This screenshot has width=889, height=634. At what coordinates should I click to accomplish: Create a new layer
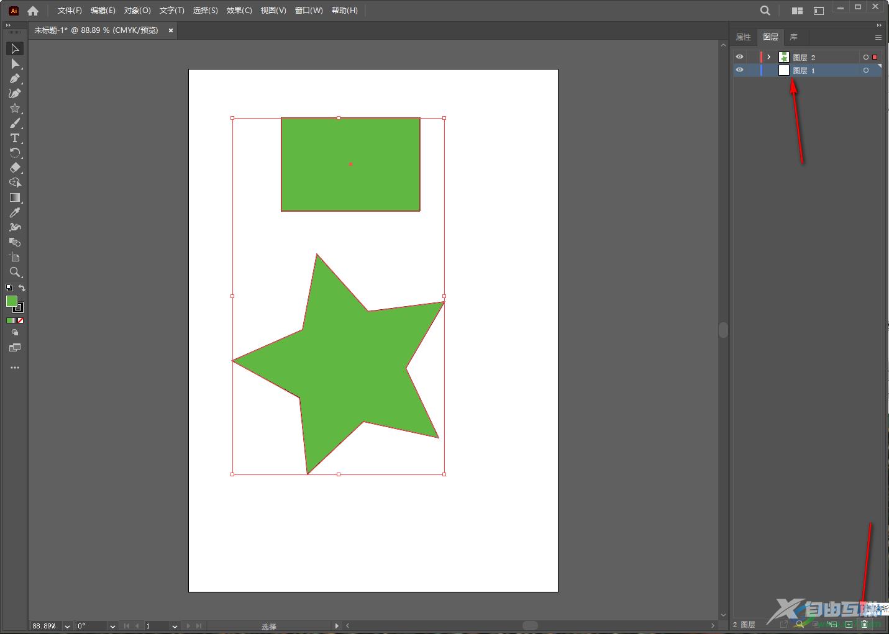coord(849,624)
